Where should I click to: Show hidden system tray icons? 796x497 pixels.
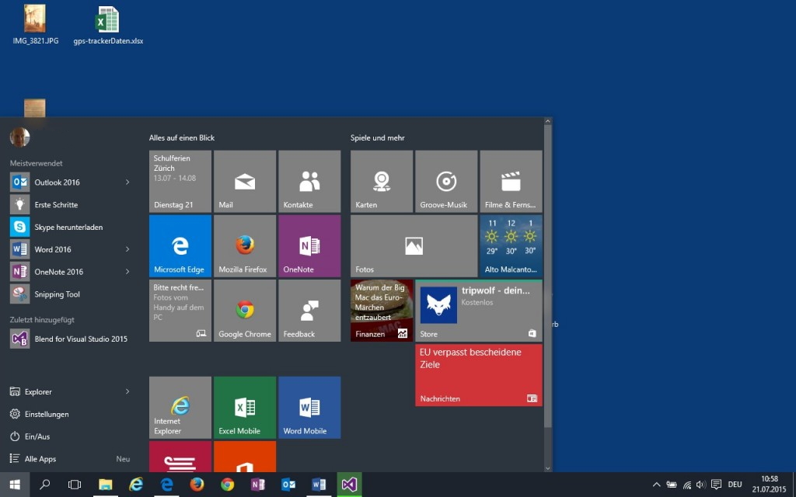coord(657,484)
